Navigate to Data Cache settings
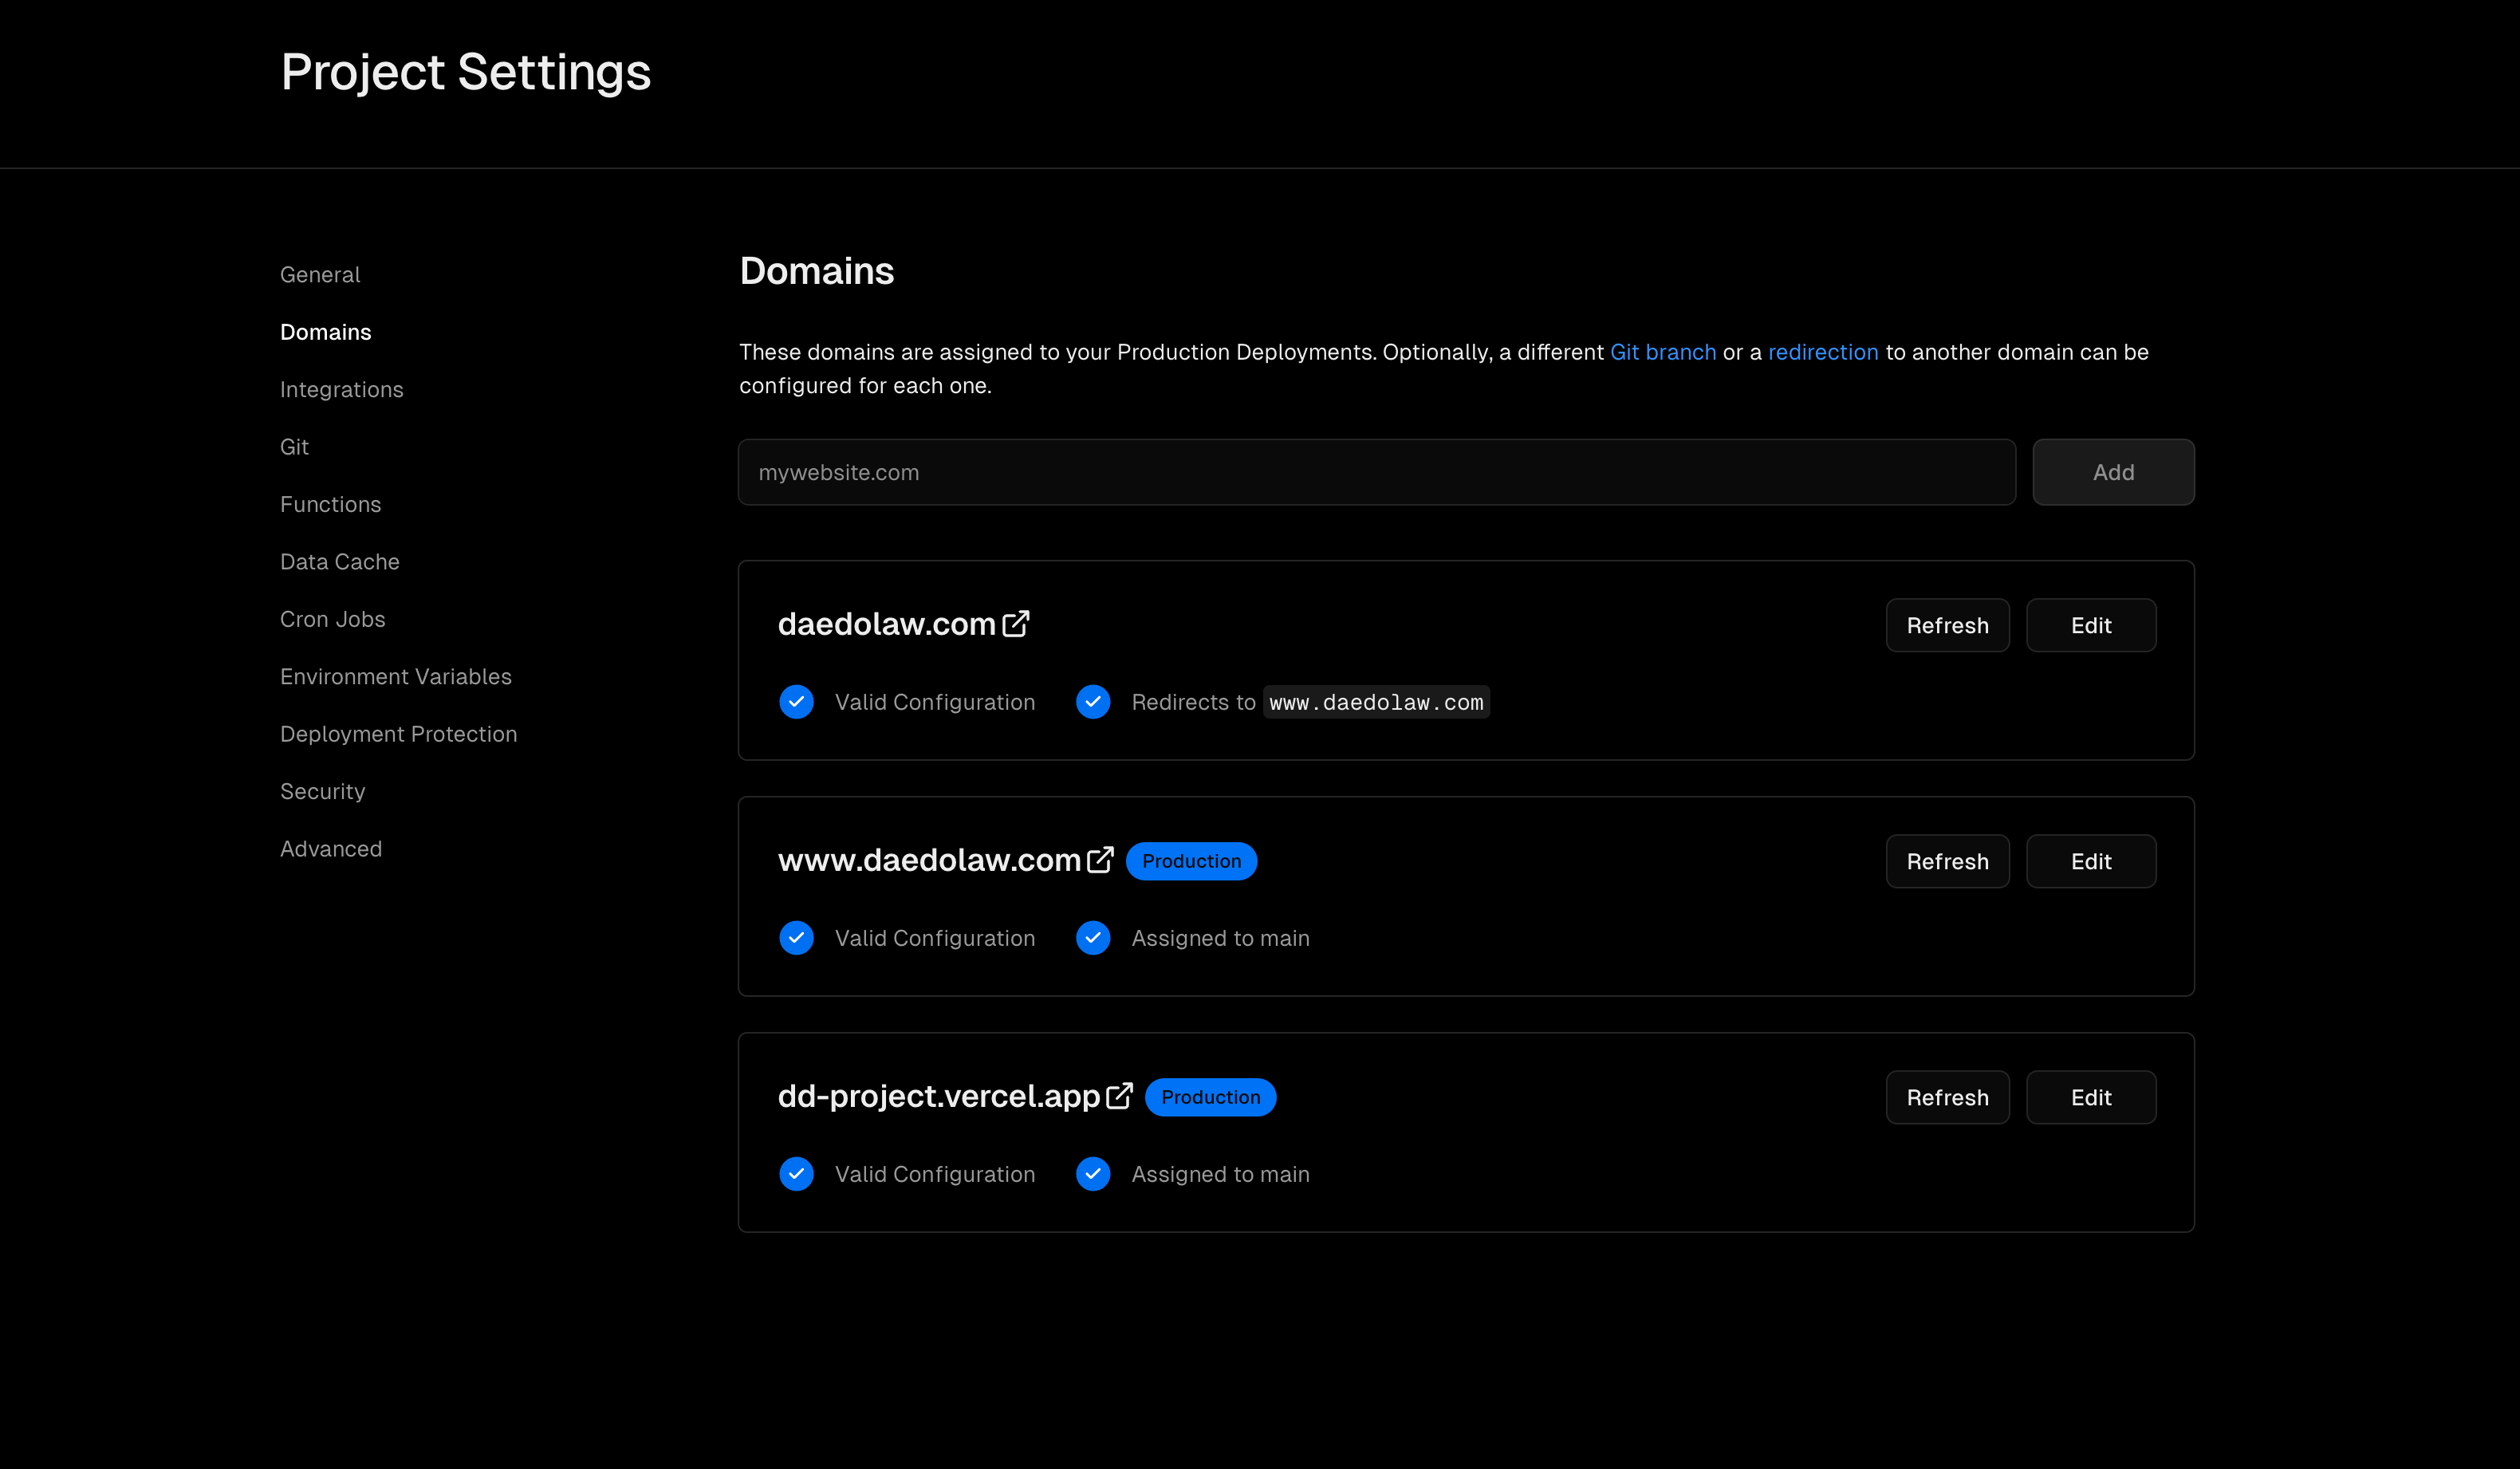 tap(340, 562)
